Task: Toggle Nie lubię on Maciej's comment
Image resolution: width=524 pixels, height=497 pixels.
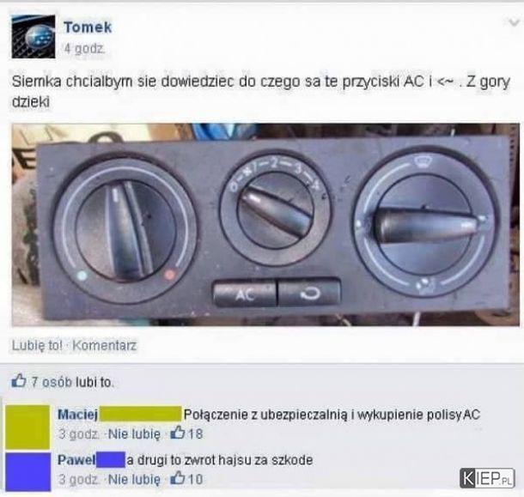Action: tap(134, 433)
